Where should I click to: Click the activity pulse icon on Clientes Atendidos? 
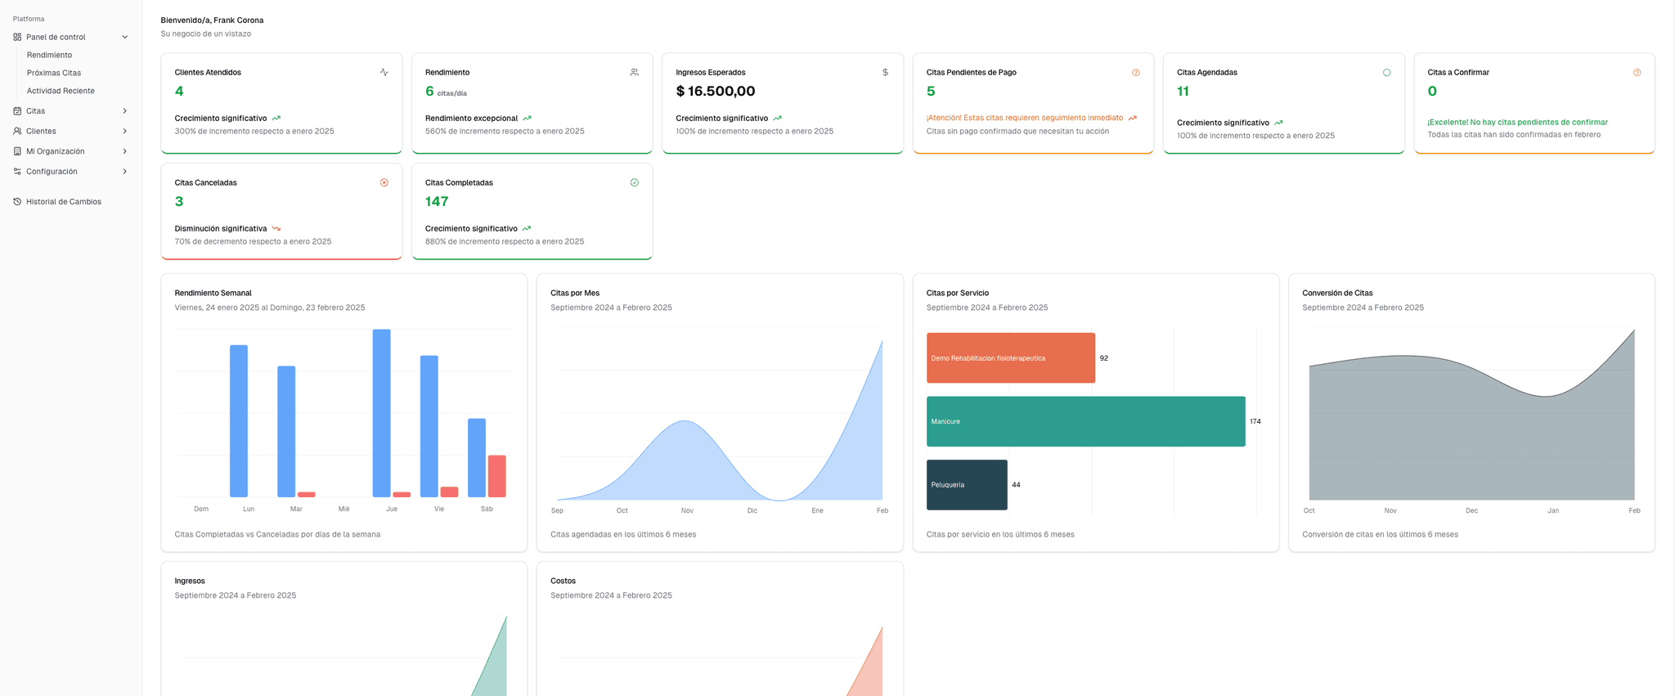click(384, 73)
